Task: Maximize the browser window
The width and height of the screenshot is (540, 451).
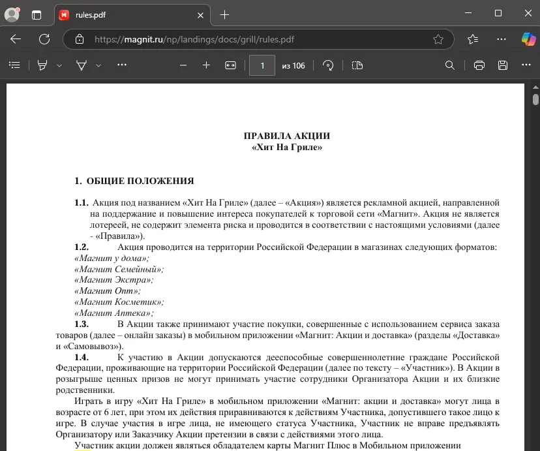Action: point(498,13)
